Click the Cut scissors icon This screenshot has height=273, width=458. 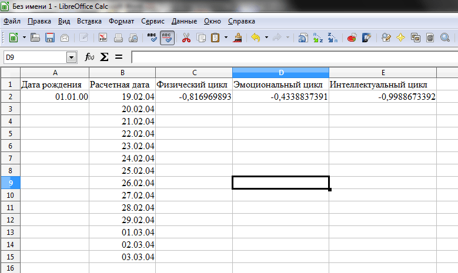[186, 38]
